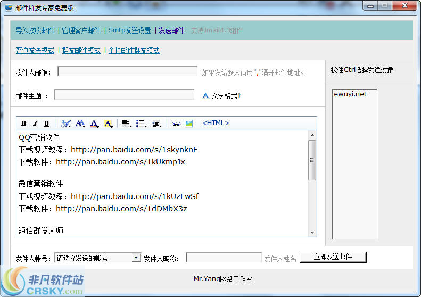Click the editor scrollbar down arrow
This screenshot has height=297, width=421.
[312, 233]
